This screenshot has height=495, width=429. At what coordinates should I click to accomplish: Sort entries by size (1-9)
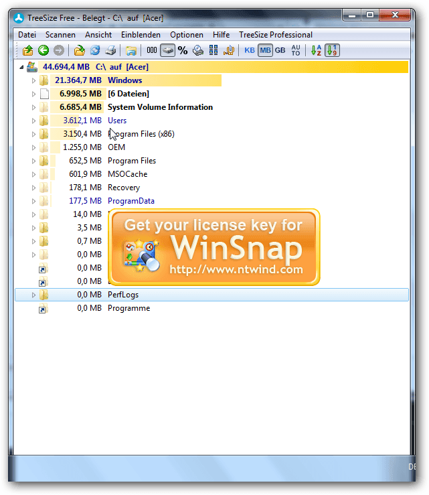(332, 50)
